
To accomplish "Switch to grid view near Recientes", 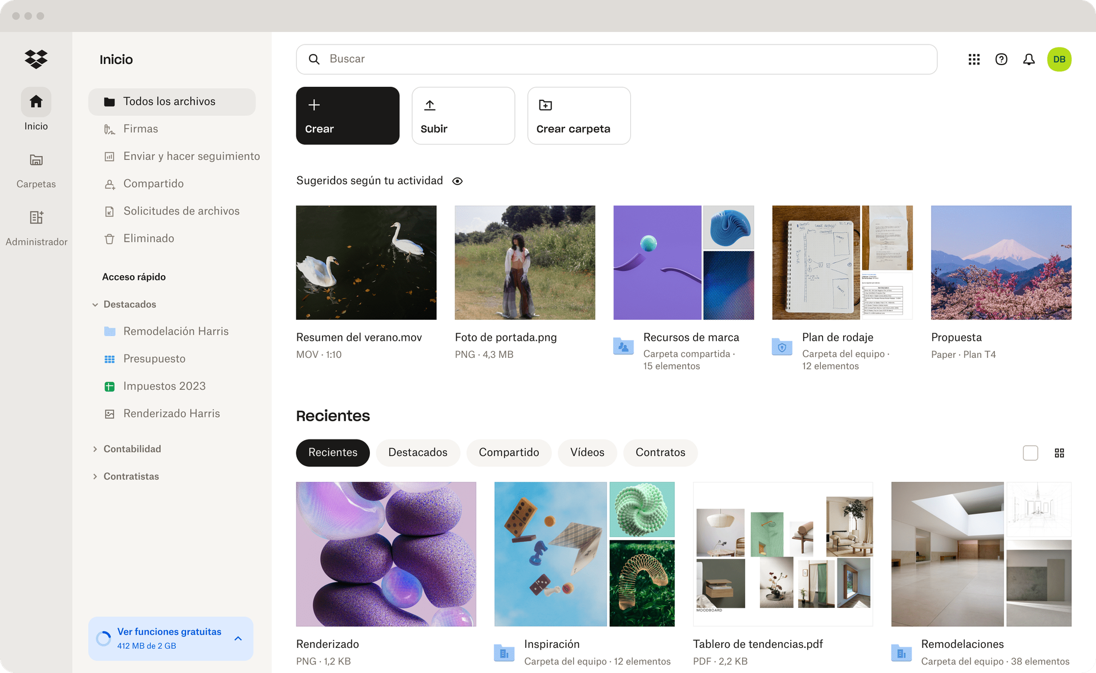I will [1060, 453].
